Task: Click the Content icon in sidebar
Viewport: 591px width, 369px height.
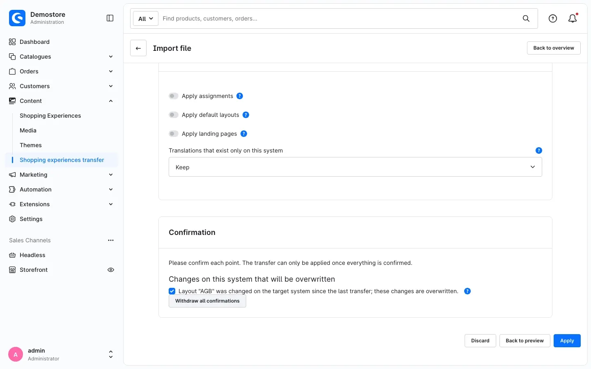Action: tap(12, 101)
